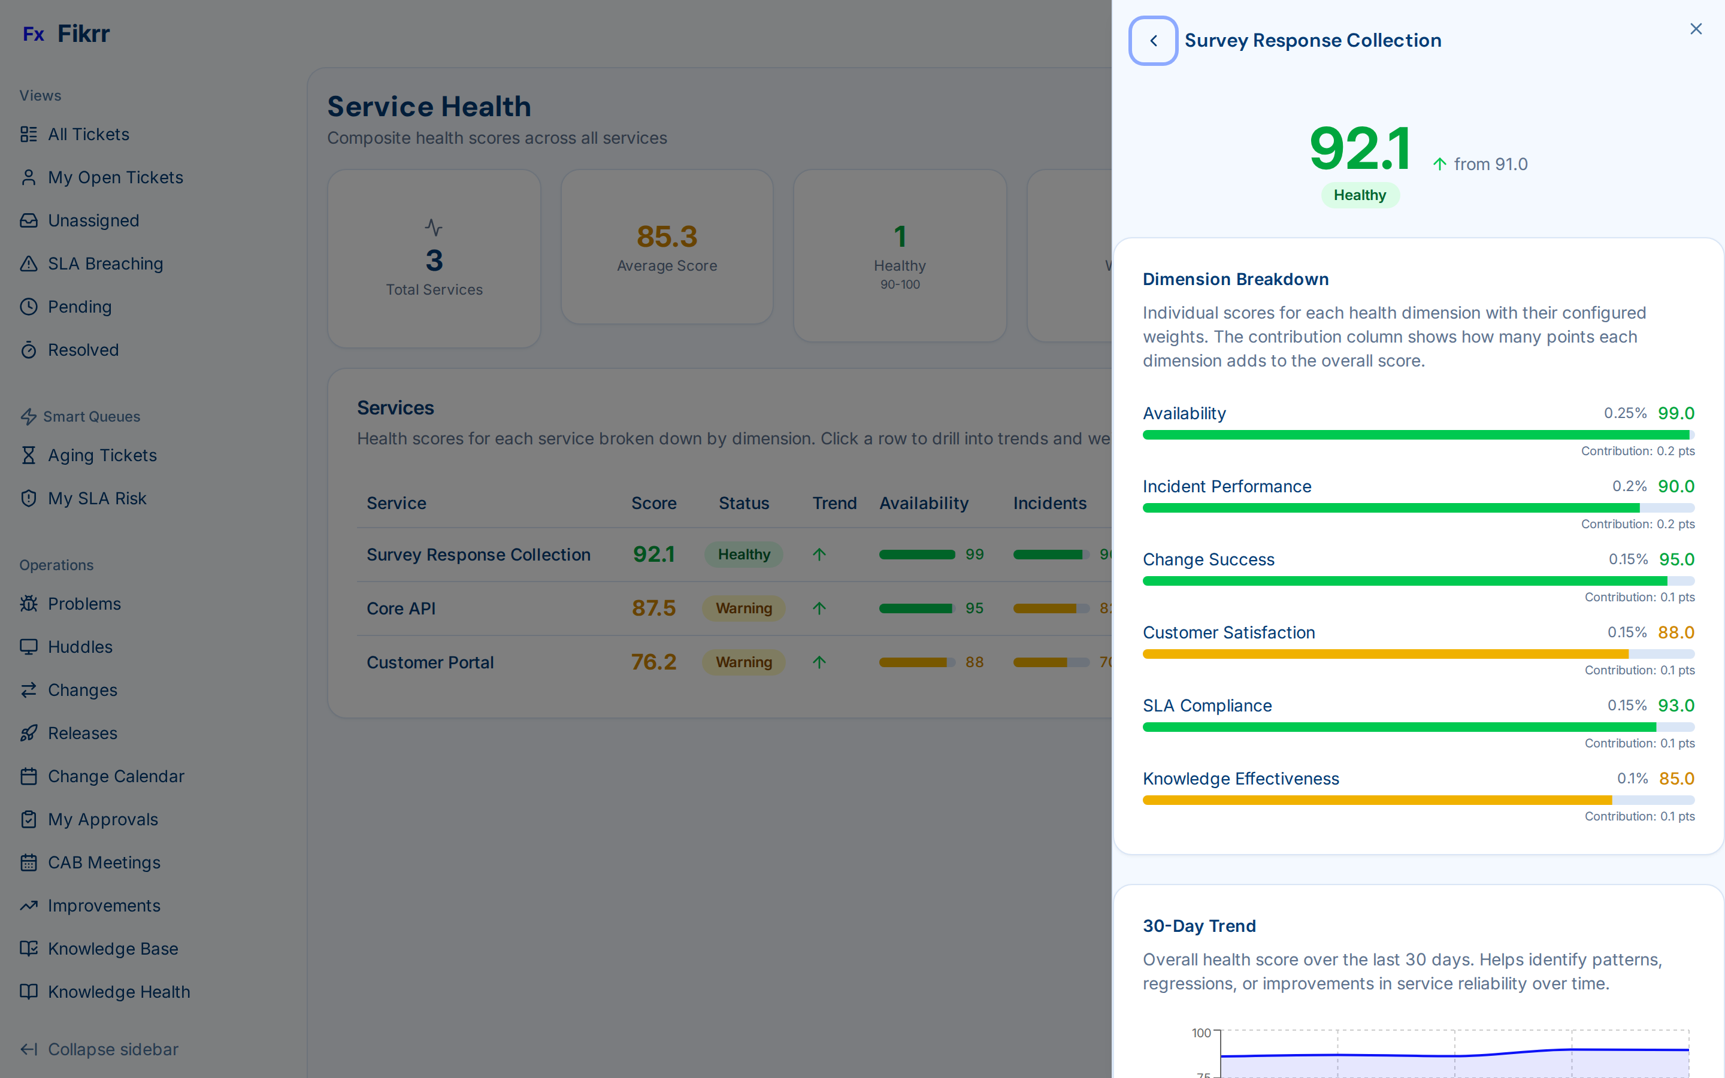Click the Fx logo icon

tap(34, 33)
